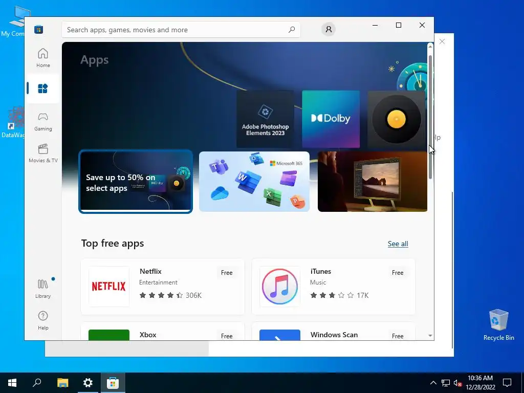The image size is (524, 393).
Task: Open Adobe Photoshop Elements 2023 tile
Action: point(265,119)
